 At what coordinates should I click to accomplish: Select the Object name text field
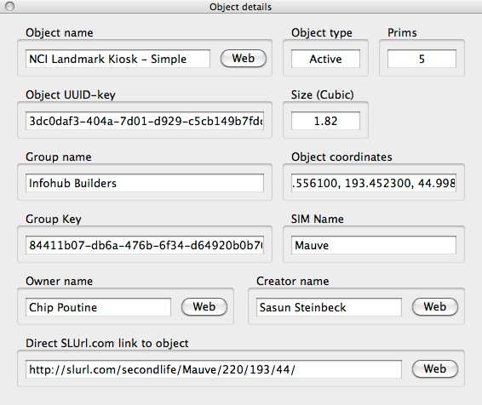pos(118,59)
